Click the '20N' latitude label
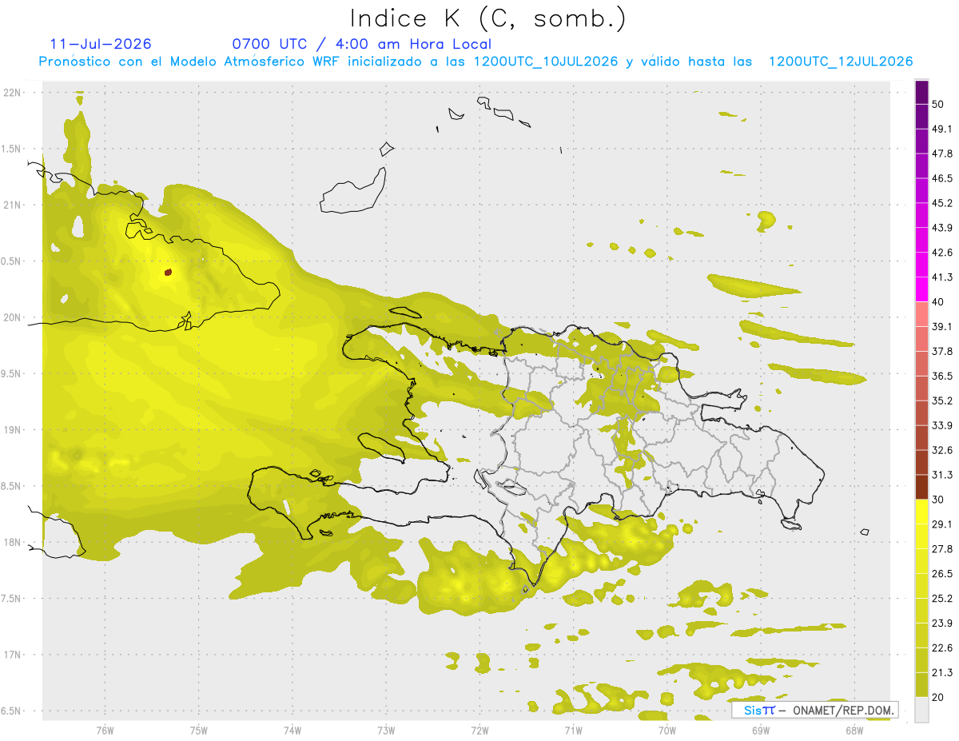This screenshot has width=959, height=741. pos(14,317)
